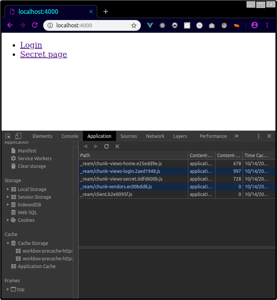The height and width of the screenshot is (300, 277).
Task: Switch to the Performance tab
Action: [213, 136]
